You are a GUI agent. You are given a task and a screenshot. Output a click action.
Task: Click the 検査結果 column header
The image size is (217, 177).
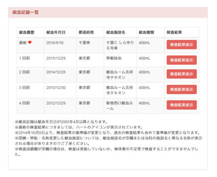pos(174,32)
